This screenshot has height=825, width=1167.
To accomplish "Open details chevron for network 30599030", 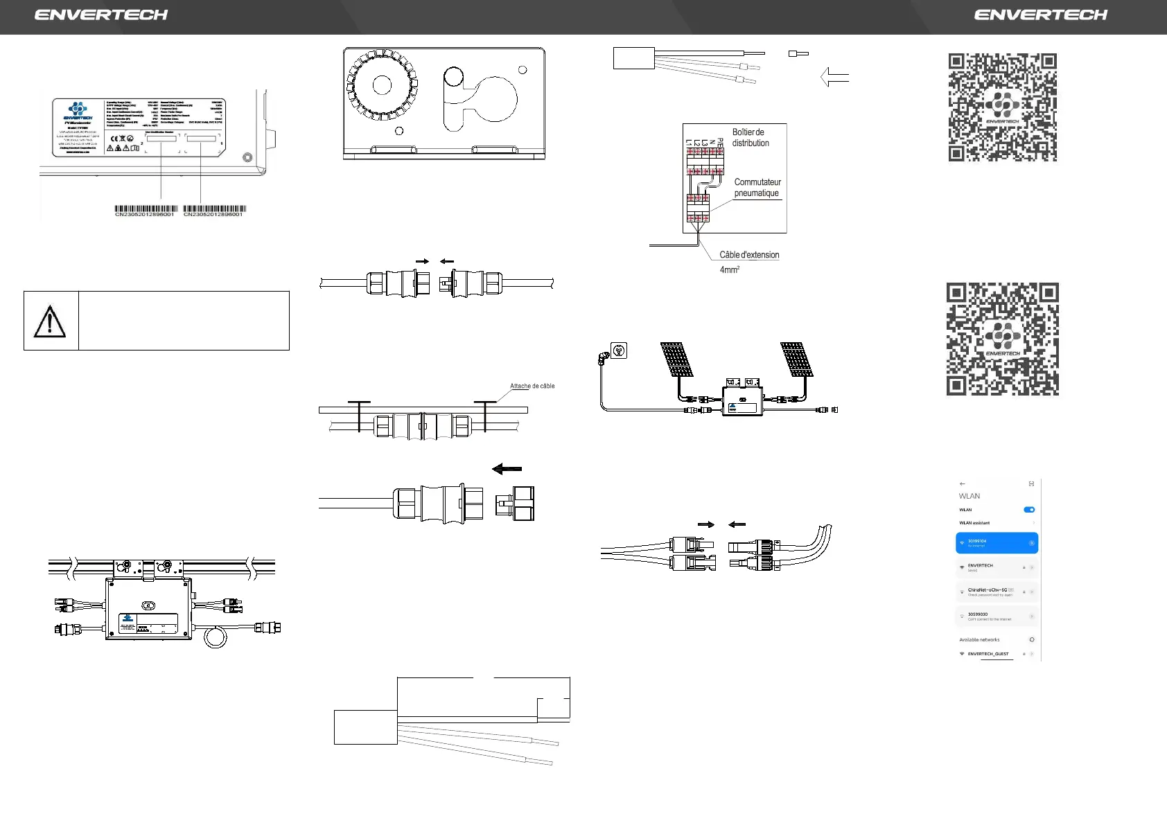I will (1032, 616).
